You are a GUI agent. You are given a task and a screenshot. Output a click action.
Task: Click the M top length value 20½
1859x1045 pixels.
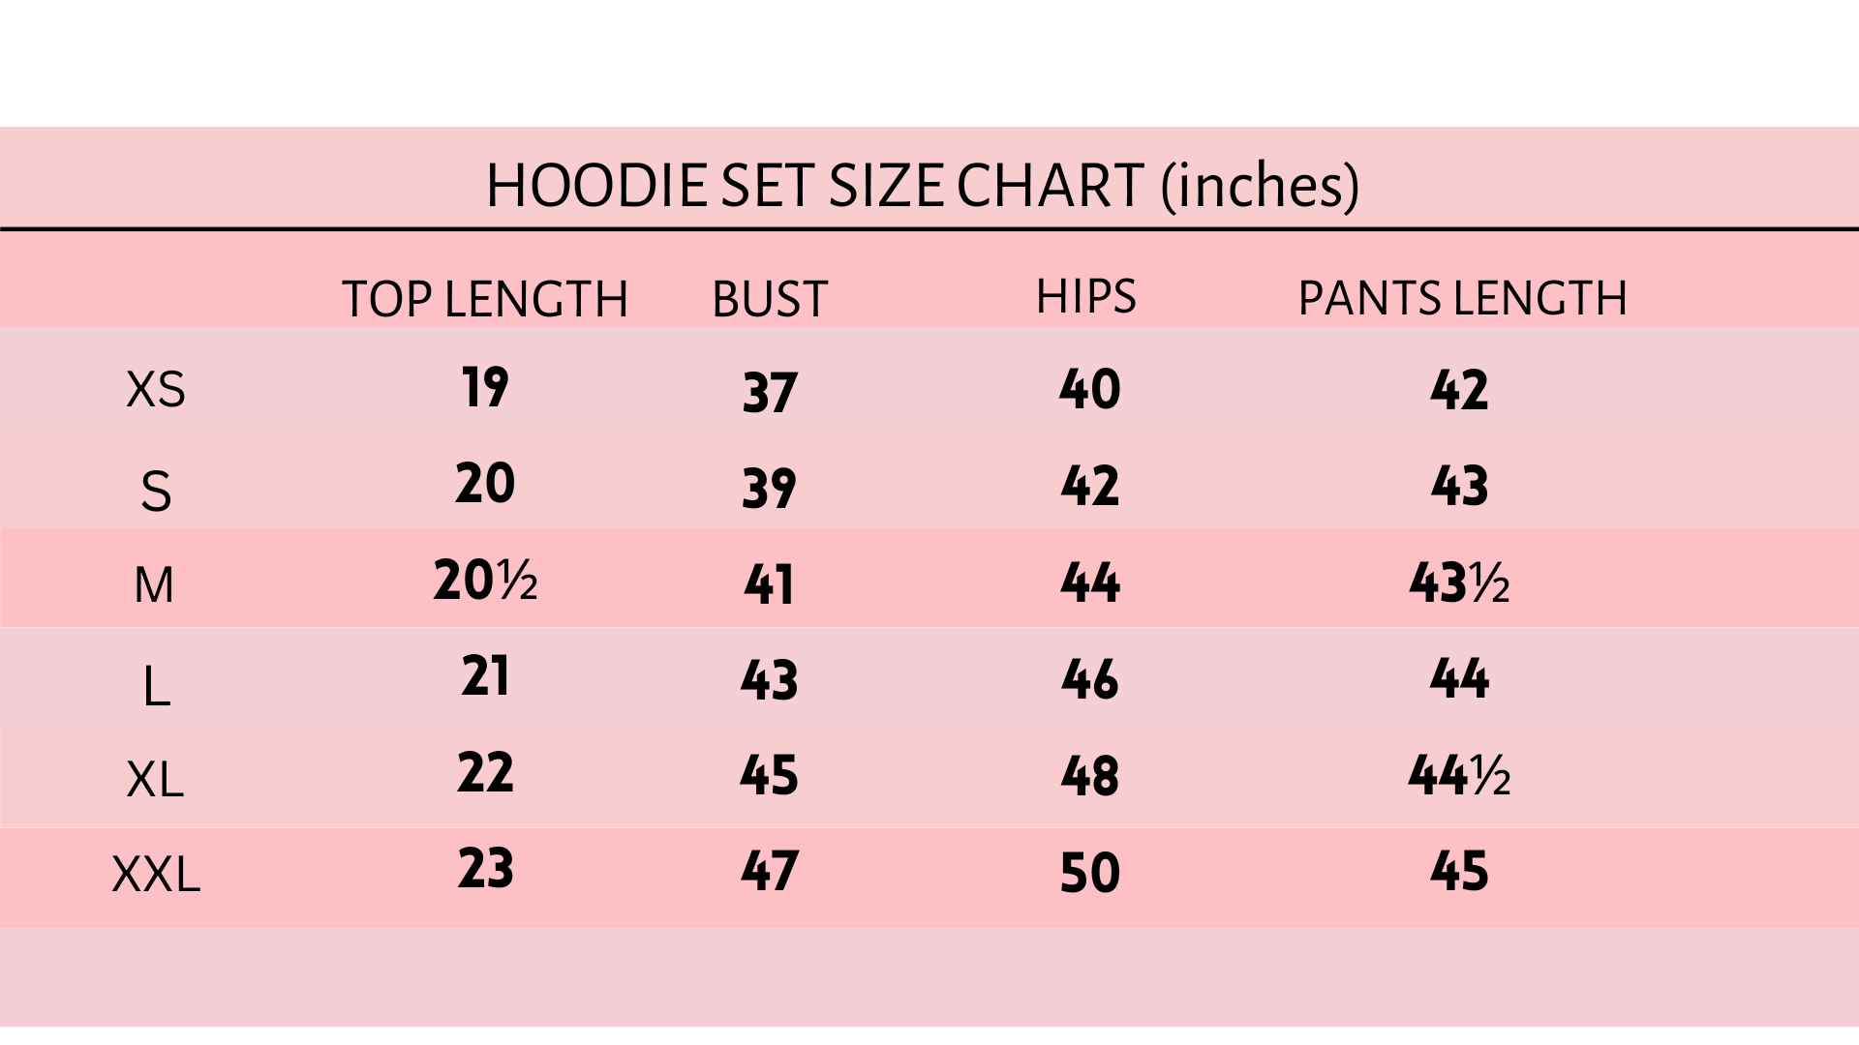(485, 581)
